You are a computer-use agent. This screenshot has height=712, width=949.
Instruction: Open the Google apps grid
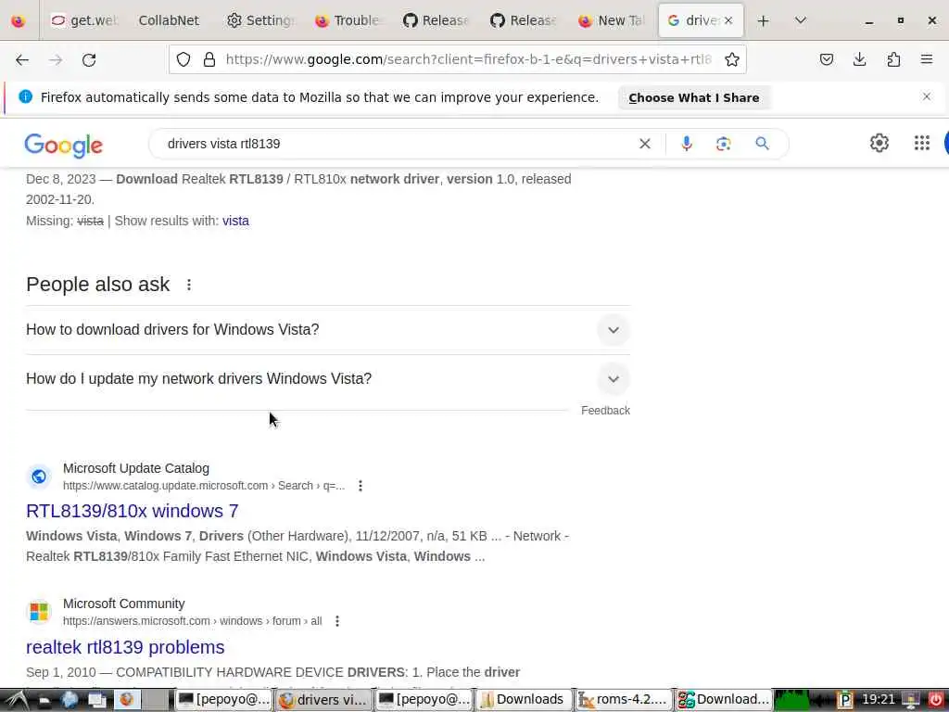922,143
